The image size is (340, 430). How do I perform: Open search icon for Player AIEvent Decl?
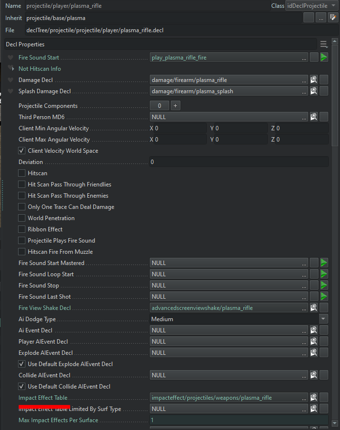[314, 342]
